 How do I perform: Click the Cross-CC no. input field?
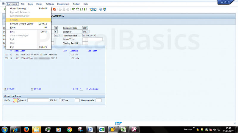tap(92, 39)
